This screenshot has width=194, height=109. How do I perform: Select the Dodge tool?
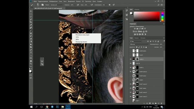[x=31, y=47]
